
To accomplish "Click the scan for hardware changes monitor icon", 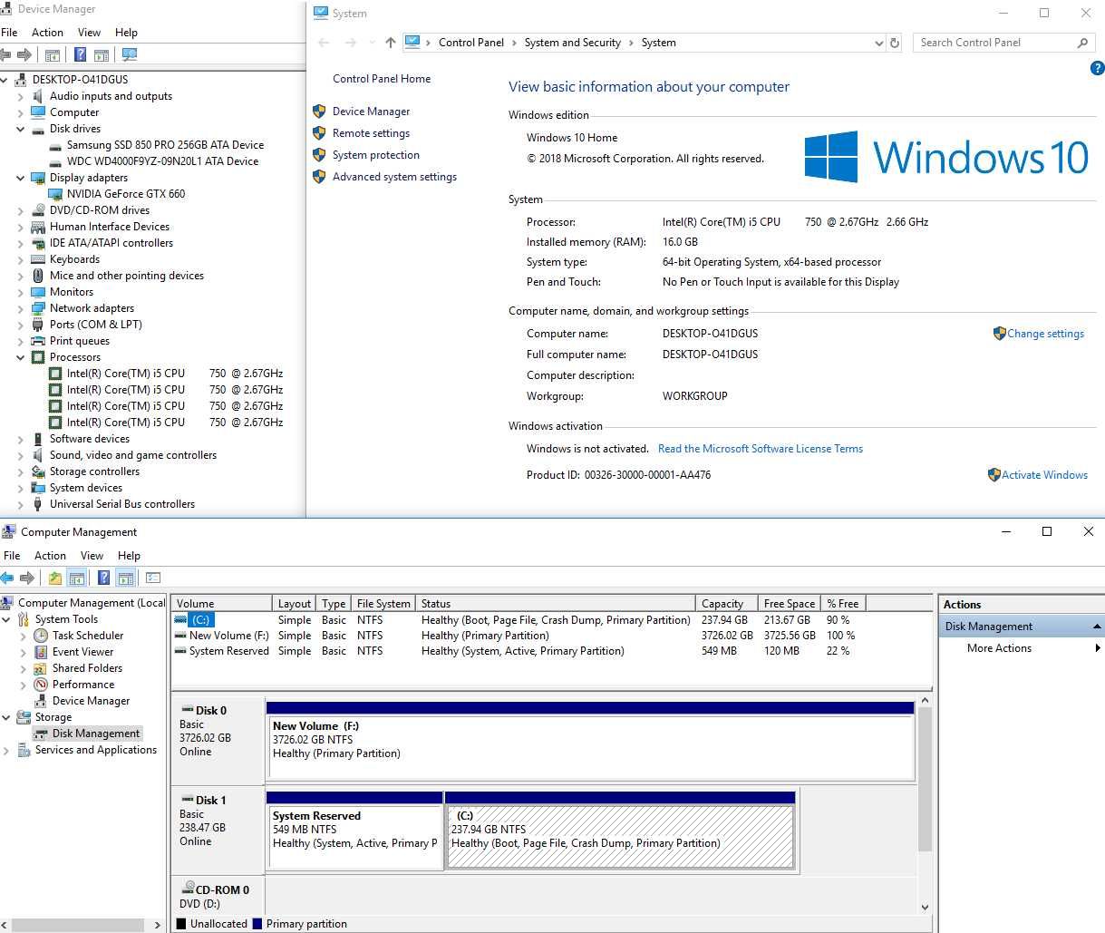I will [x=130, y=55].
